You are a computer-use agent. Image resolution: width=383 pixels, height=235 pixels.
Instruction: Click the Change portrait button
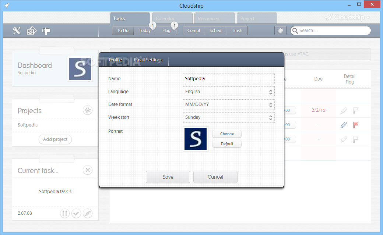point(227,134)
